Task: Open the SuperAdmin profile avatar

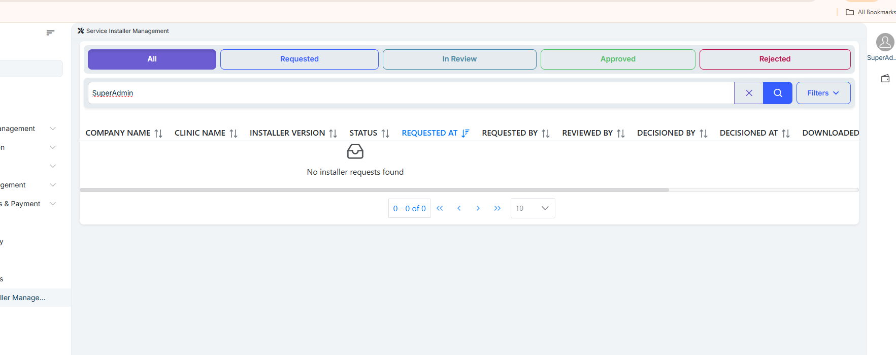Action: [885, 42]
